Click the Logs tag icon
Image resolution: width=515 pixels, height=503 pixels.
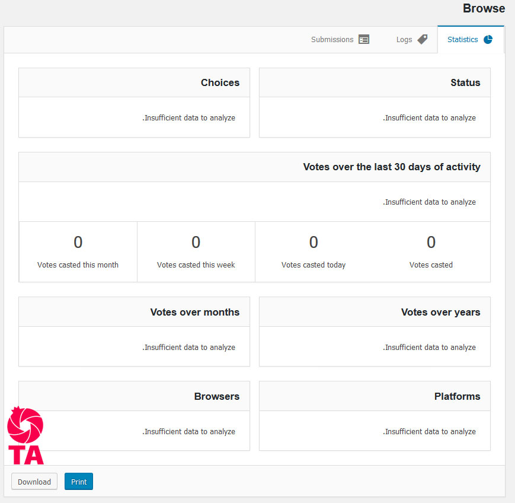422,40
